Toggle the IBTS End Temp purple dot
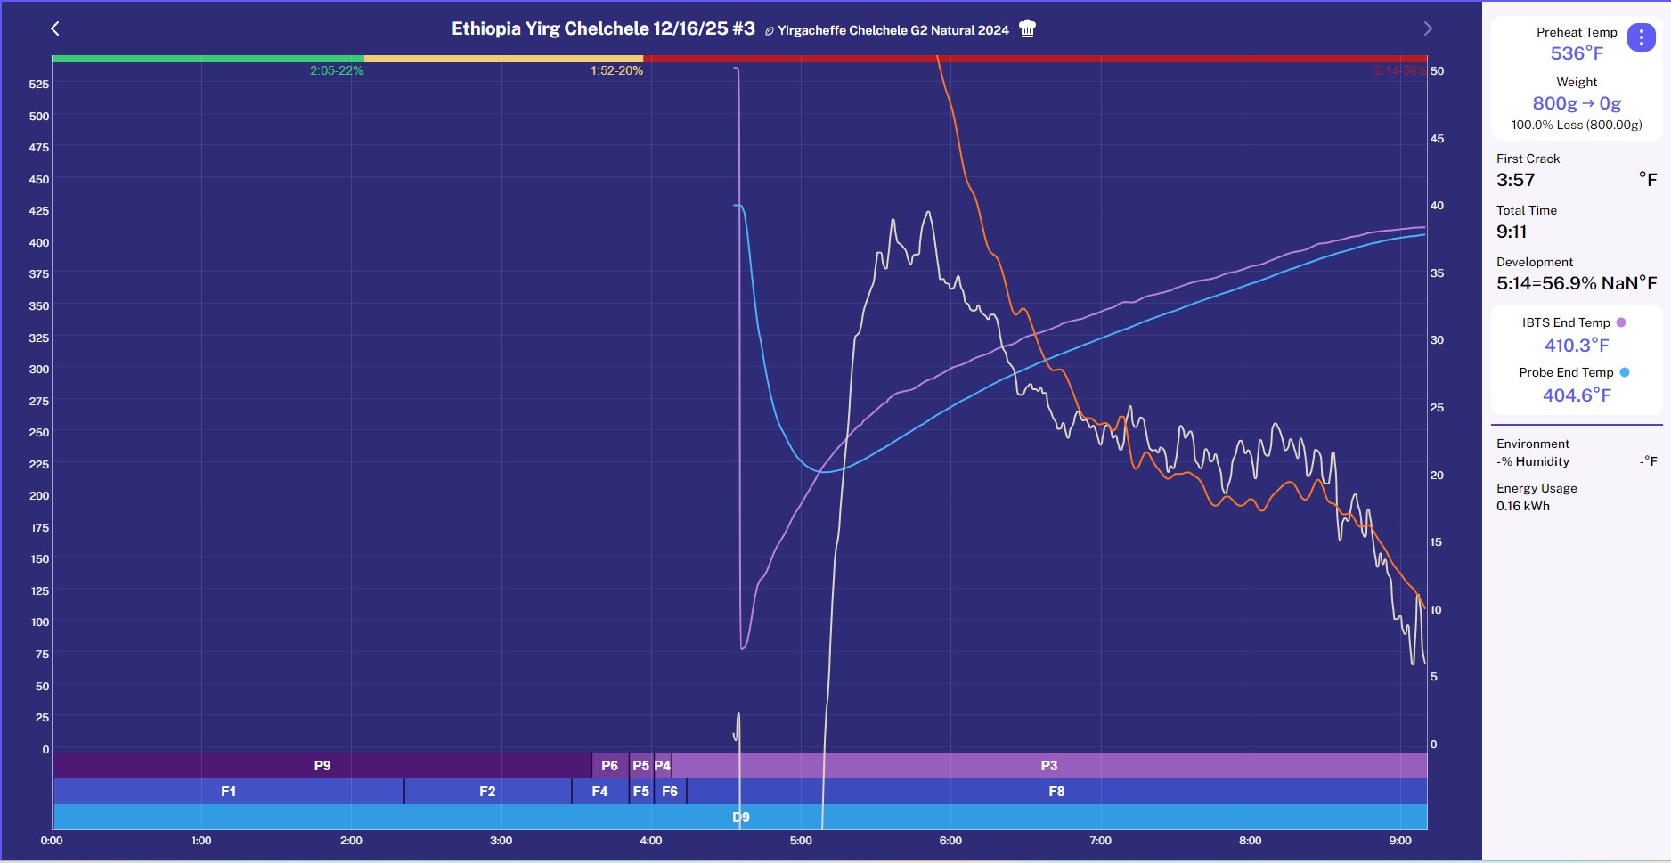This screenshot has width=1671, height=863. pyautogui.click(x=1621, y=322)
